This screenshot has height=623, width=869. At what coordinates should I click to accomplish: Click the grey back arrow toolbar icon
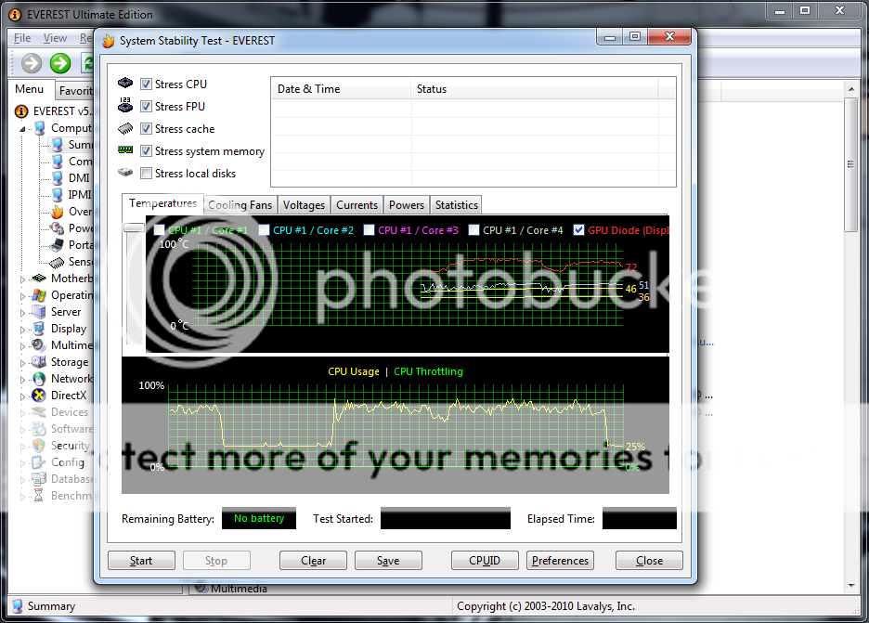coord(32,63)
